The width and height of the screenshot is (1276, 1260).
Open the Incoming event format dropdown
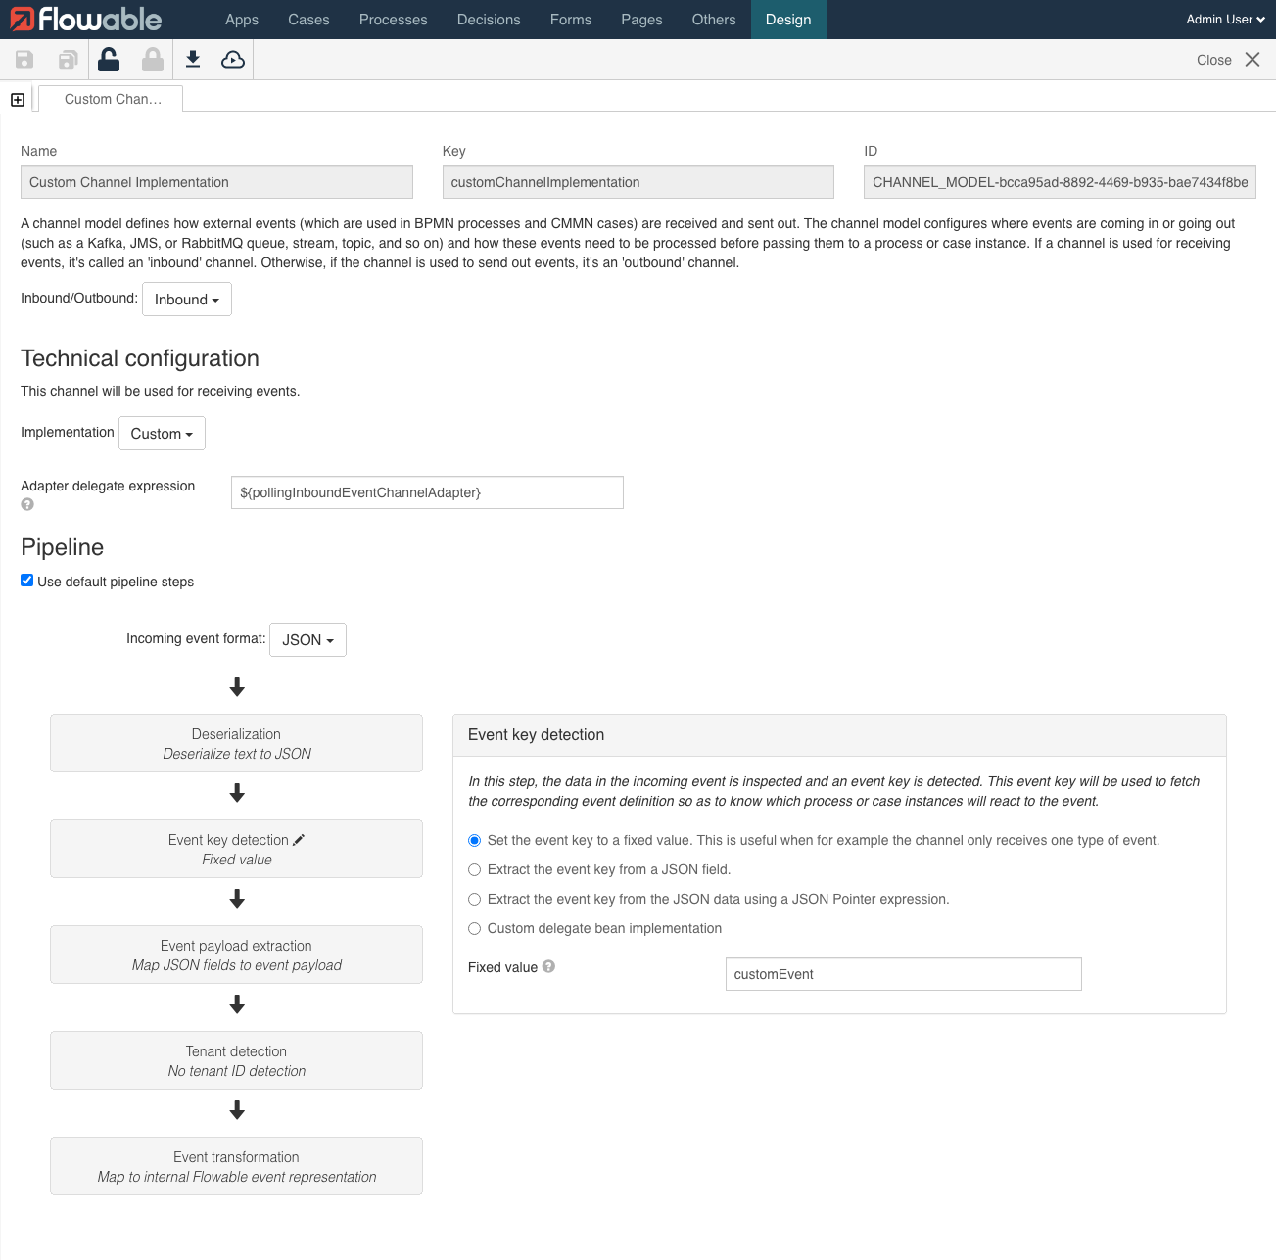307,639
